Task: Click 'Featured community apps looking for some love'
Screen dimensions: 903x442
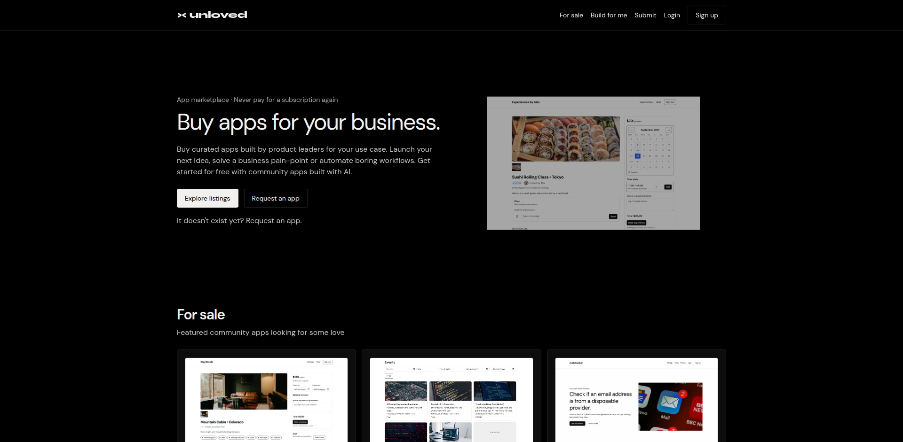Action: point(261,333)
